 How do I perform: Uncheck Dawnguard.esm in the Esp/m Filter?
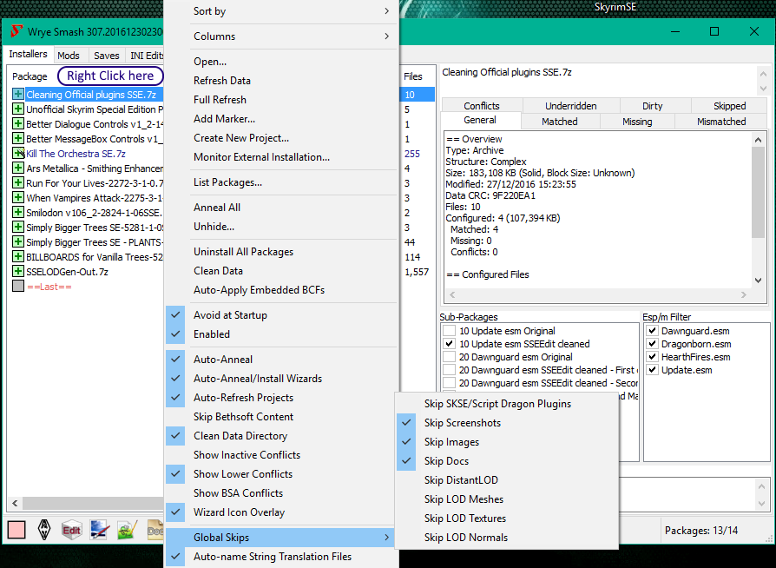click(652, 331)
